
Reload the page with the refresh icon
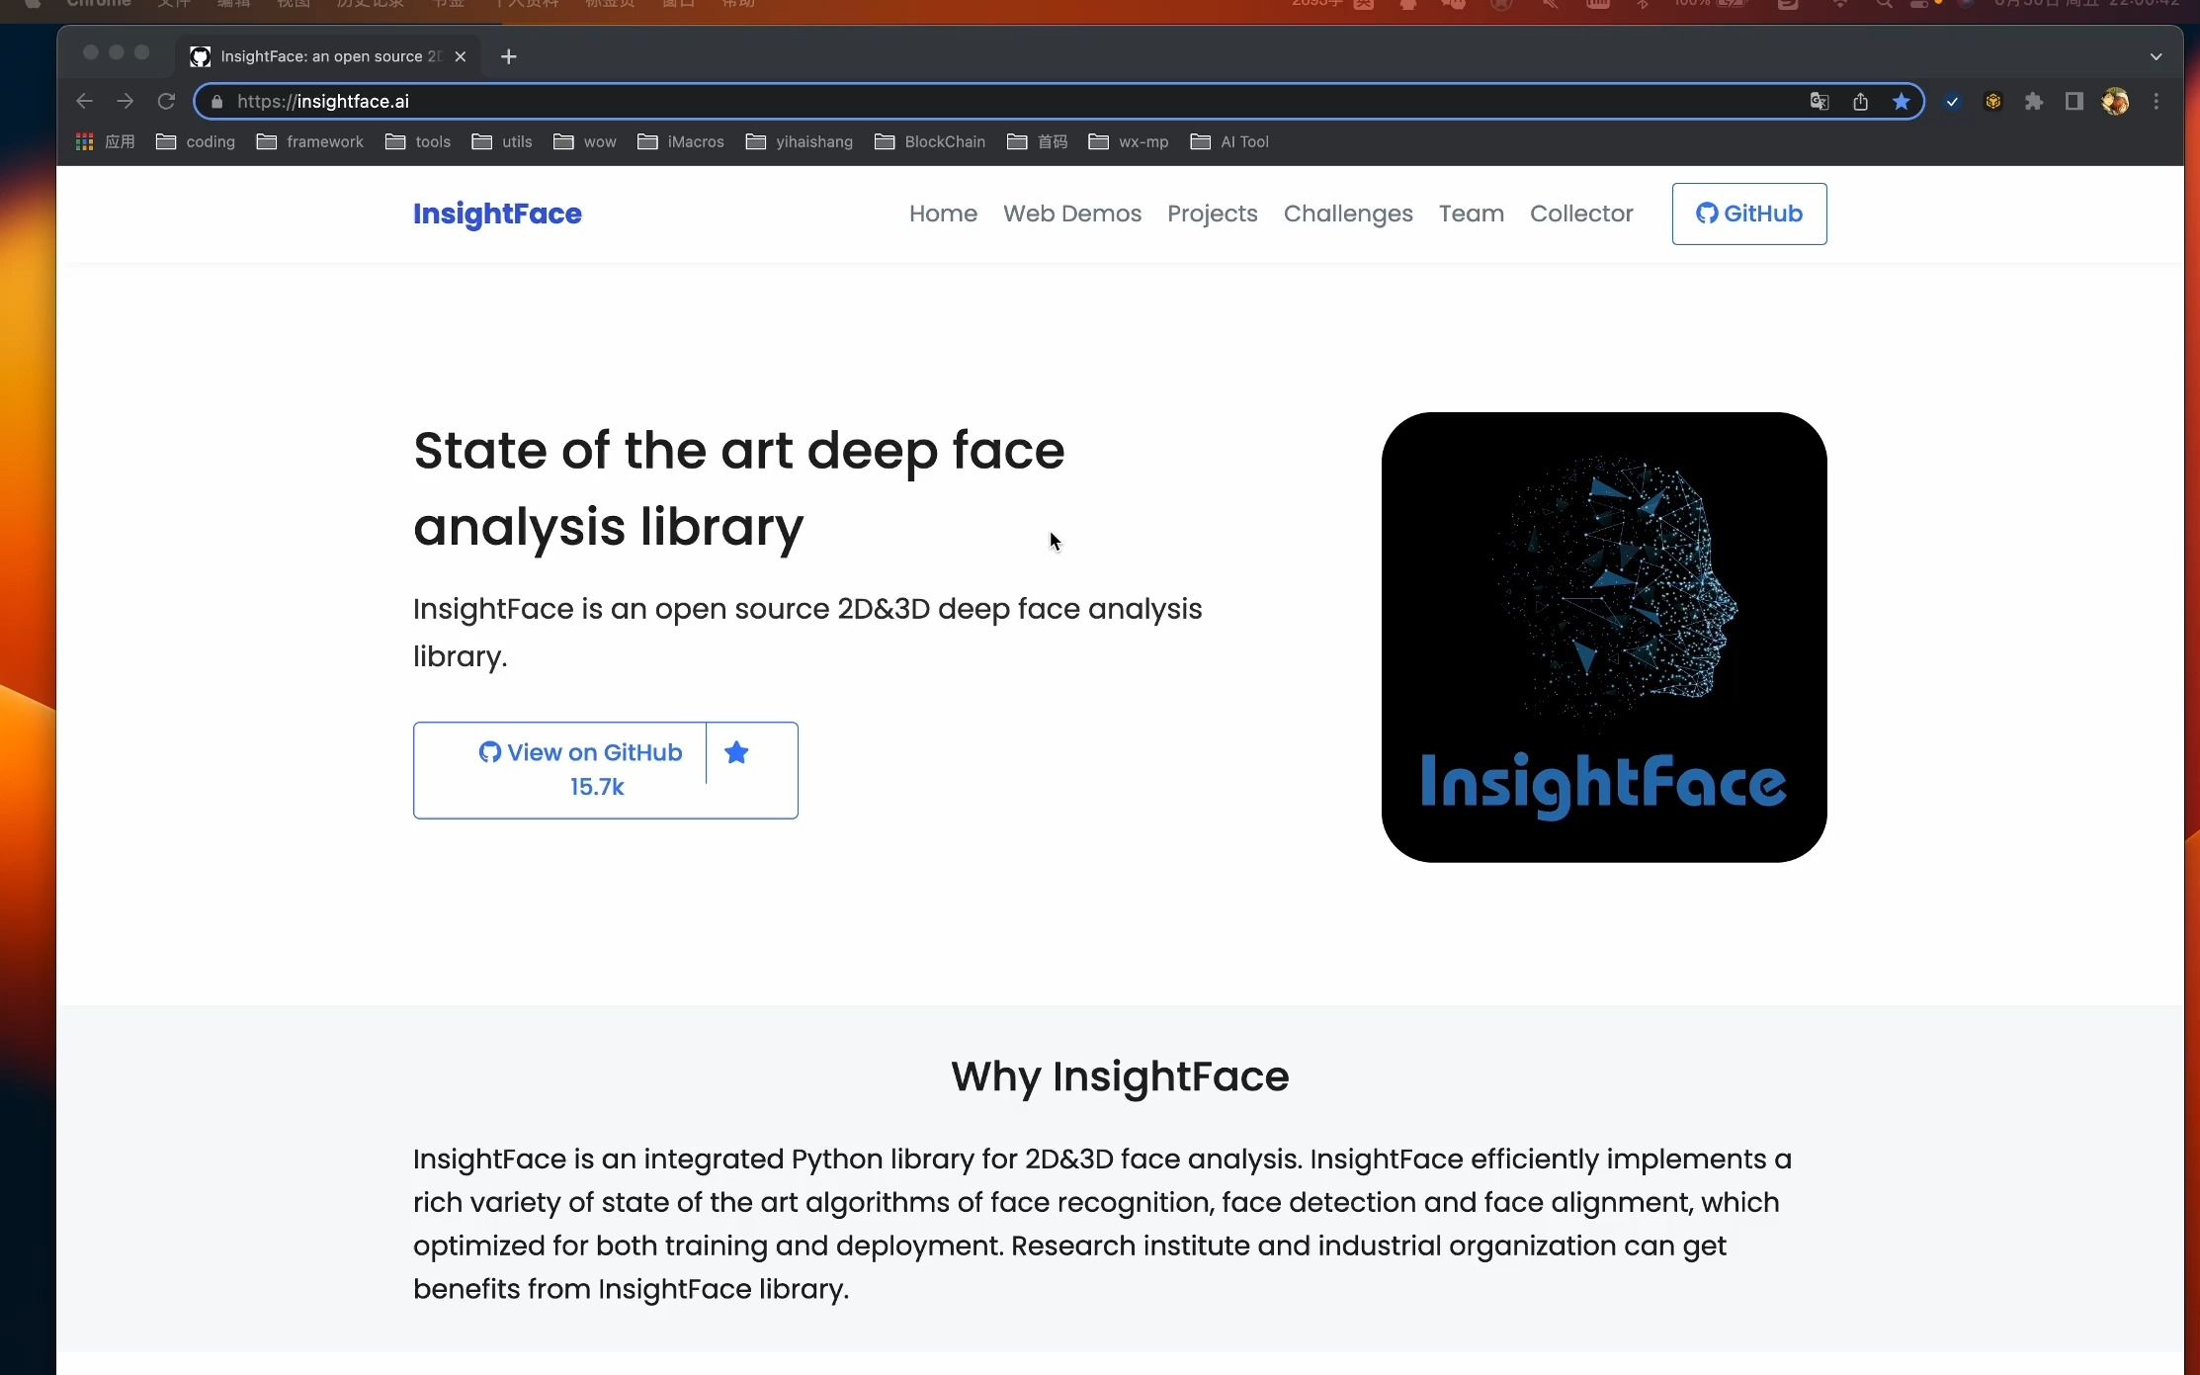coord(166,101)
